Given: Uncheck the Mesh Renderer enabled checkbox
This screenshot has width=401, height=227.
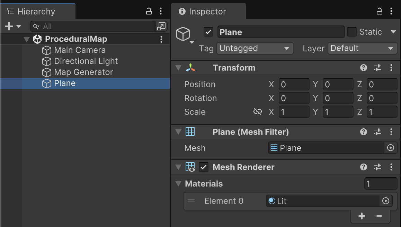Looking at the screenshot, I should (x=204, y=167).
